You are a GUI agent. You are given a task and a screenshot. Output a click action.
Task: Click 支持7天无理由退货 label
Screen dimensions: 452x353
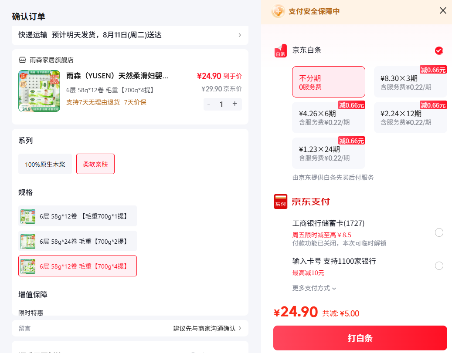click(93, 102)
